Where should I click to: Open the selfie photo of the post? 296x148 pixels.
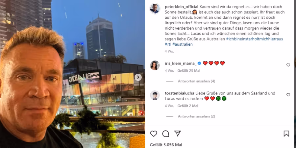click(x=72, y=74)
